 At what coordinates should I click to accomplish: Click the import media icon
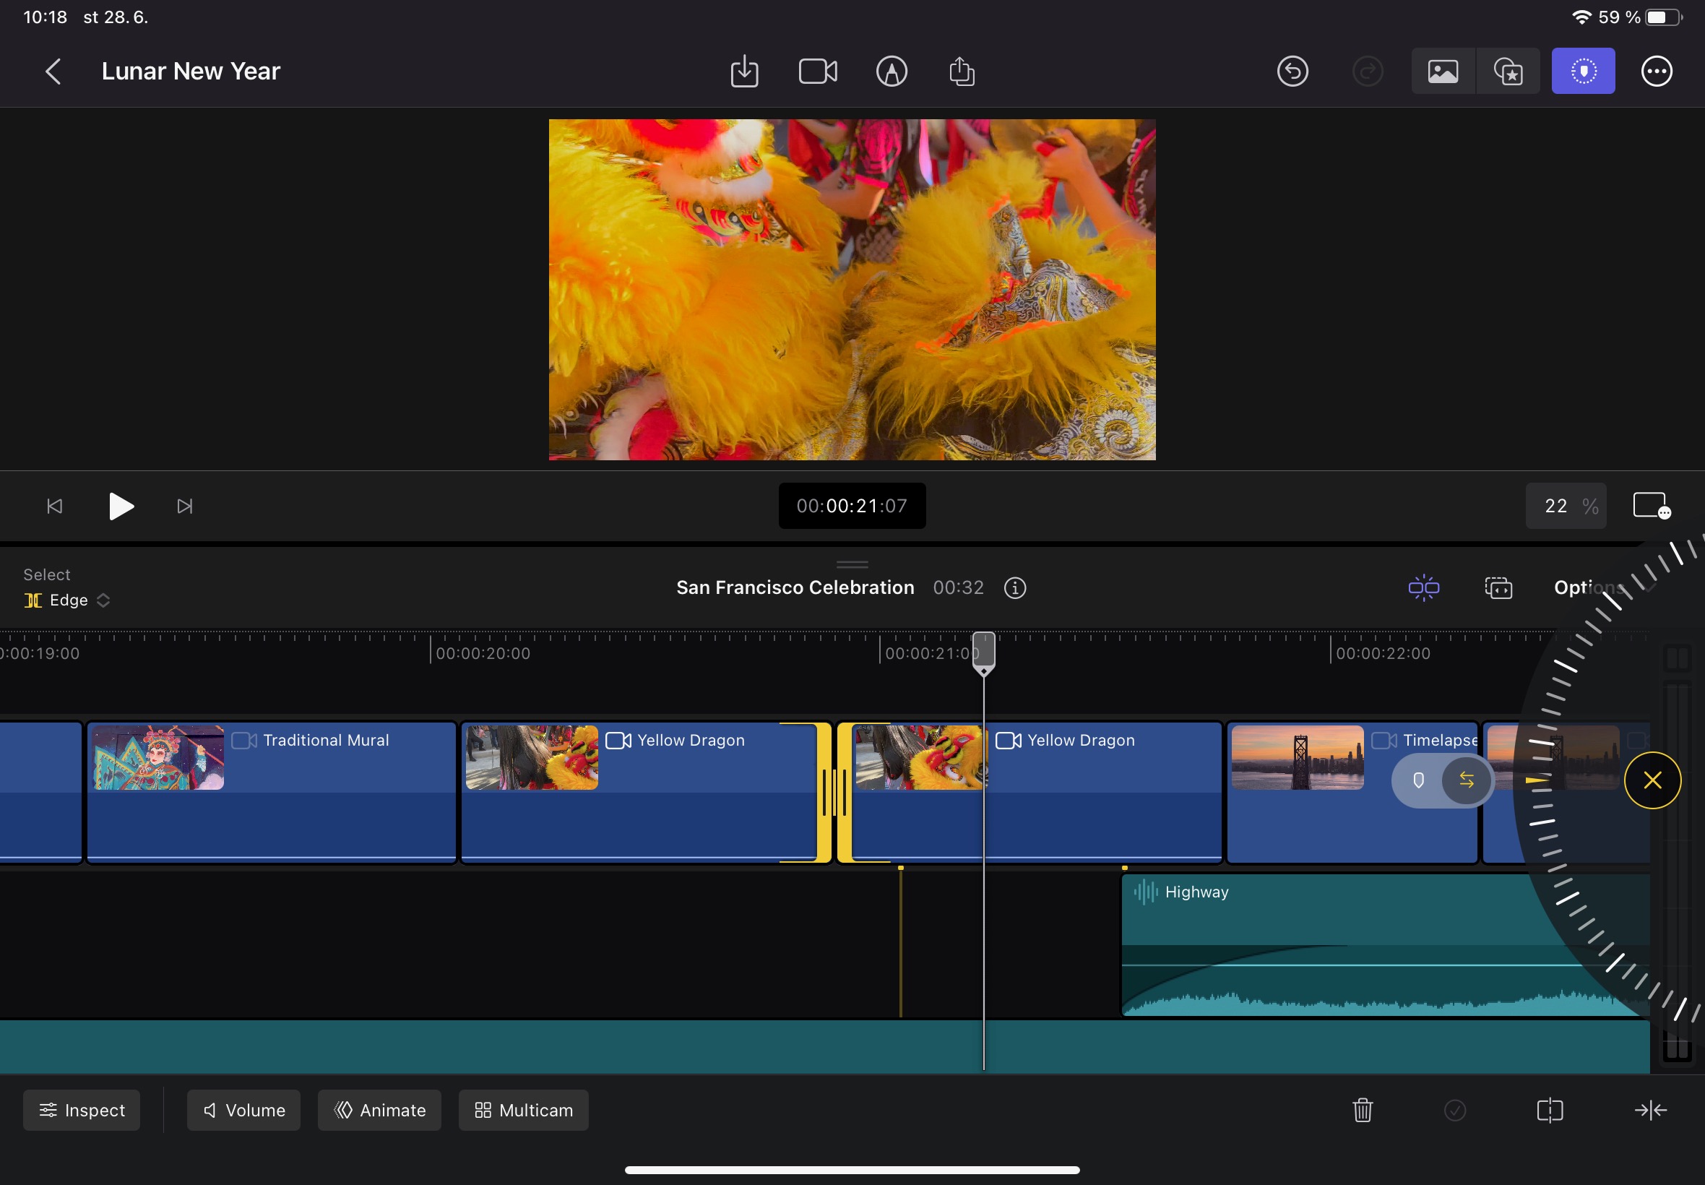(743, 72)
